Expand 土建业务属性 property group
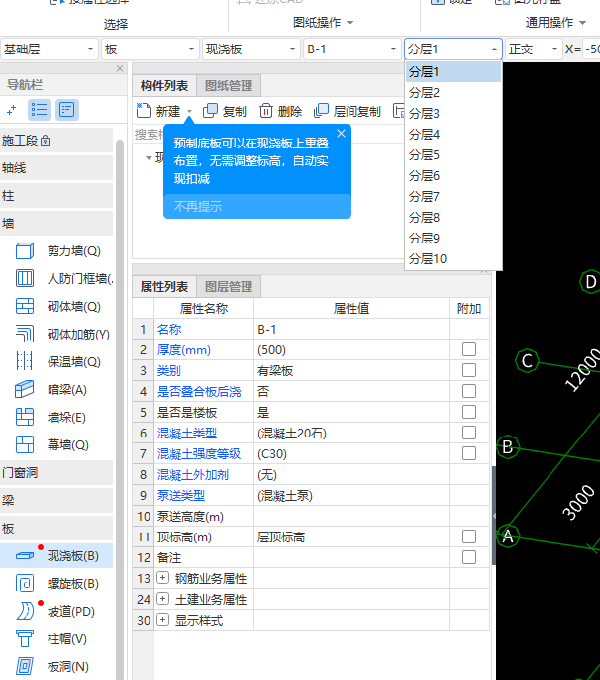600x680 pixels. 162,599
